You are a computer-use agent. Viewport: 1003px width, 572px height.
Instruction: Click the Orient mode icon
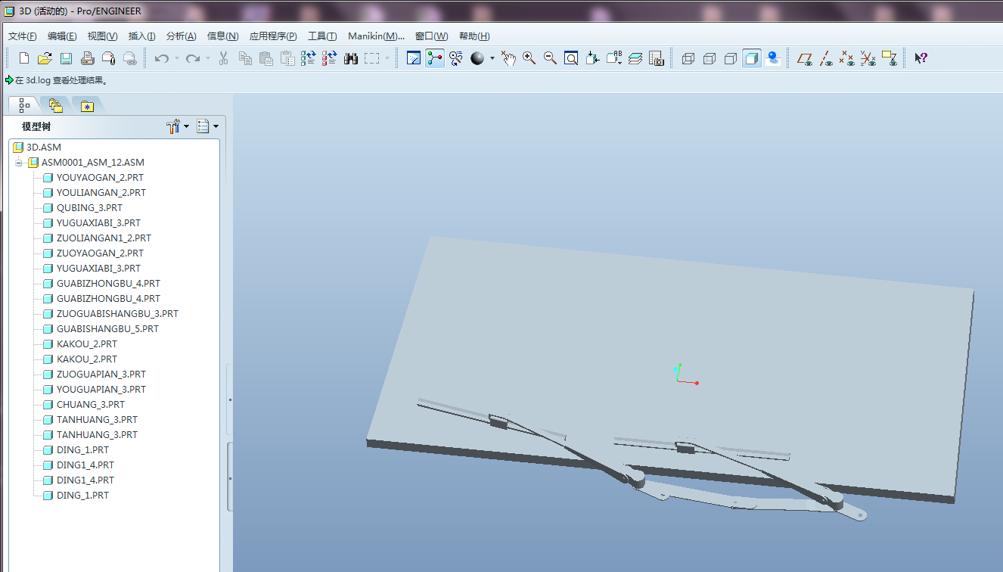(x=455, y=58)
